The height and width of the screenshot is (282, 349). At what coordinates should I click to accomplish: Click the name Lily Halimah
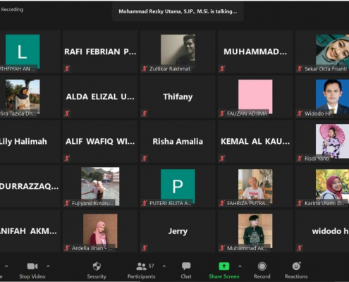point(23,142)
